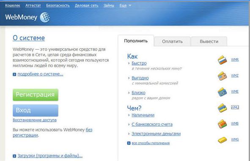Select the WMB Belarus wallet icon
The width and height of the screenshot is (250, 161).
222,124
